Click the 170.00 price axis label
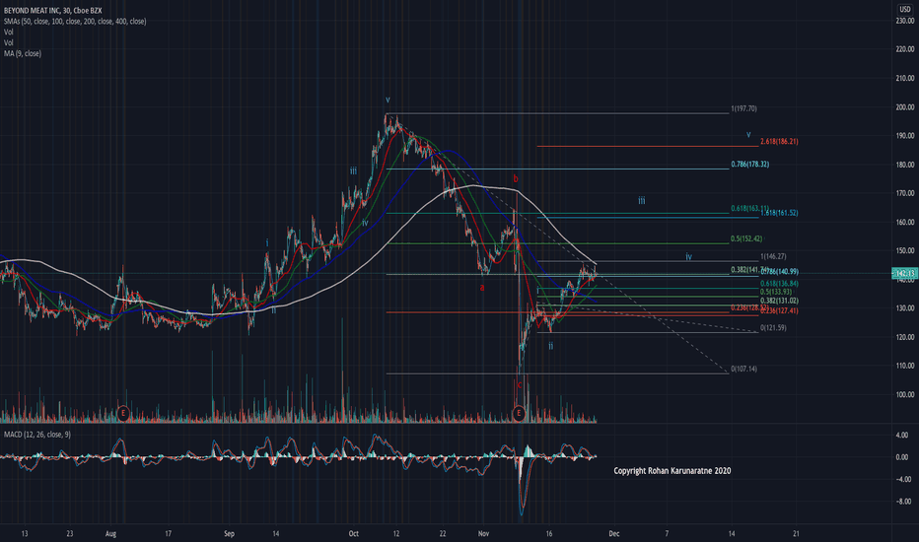Screen dimensions: 919x542 coord(905,193)
